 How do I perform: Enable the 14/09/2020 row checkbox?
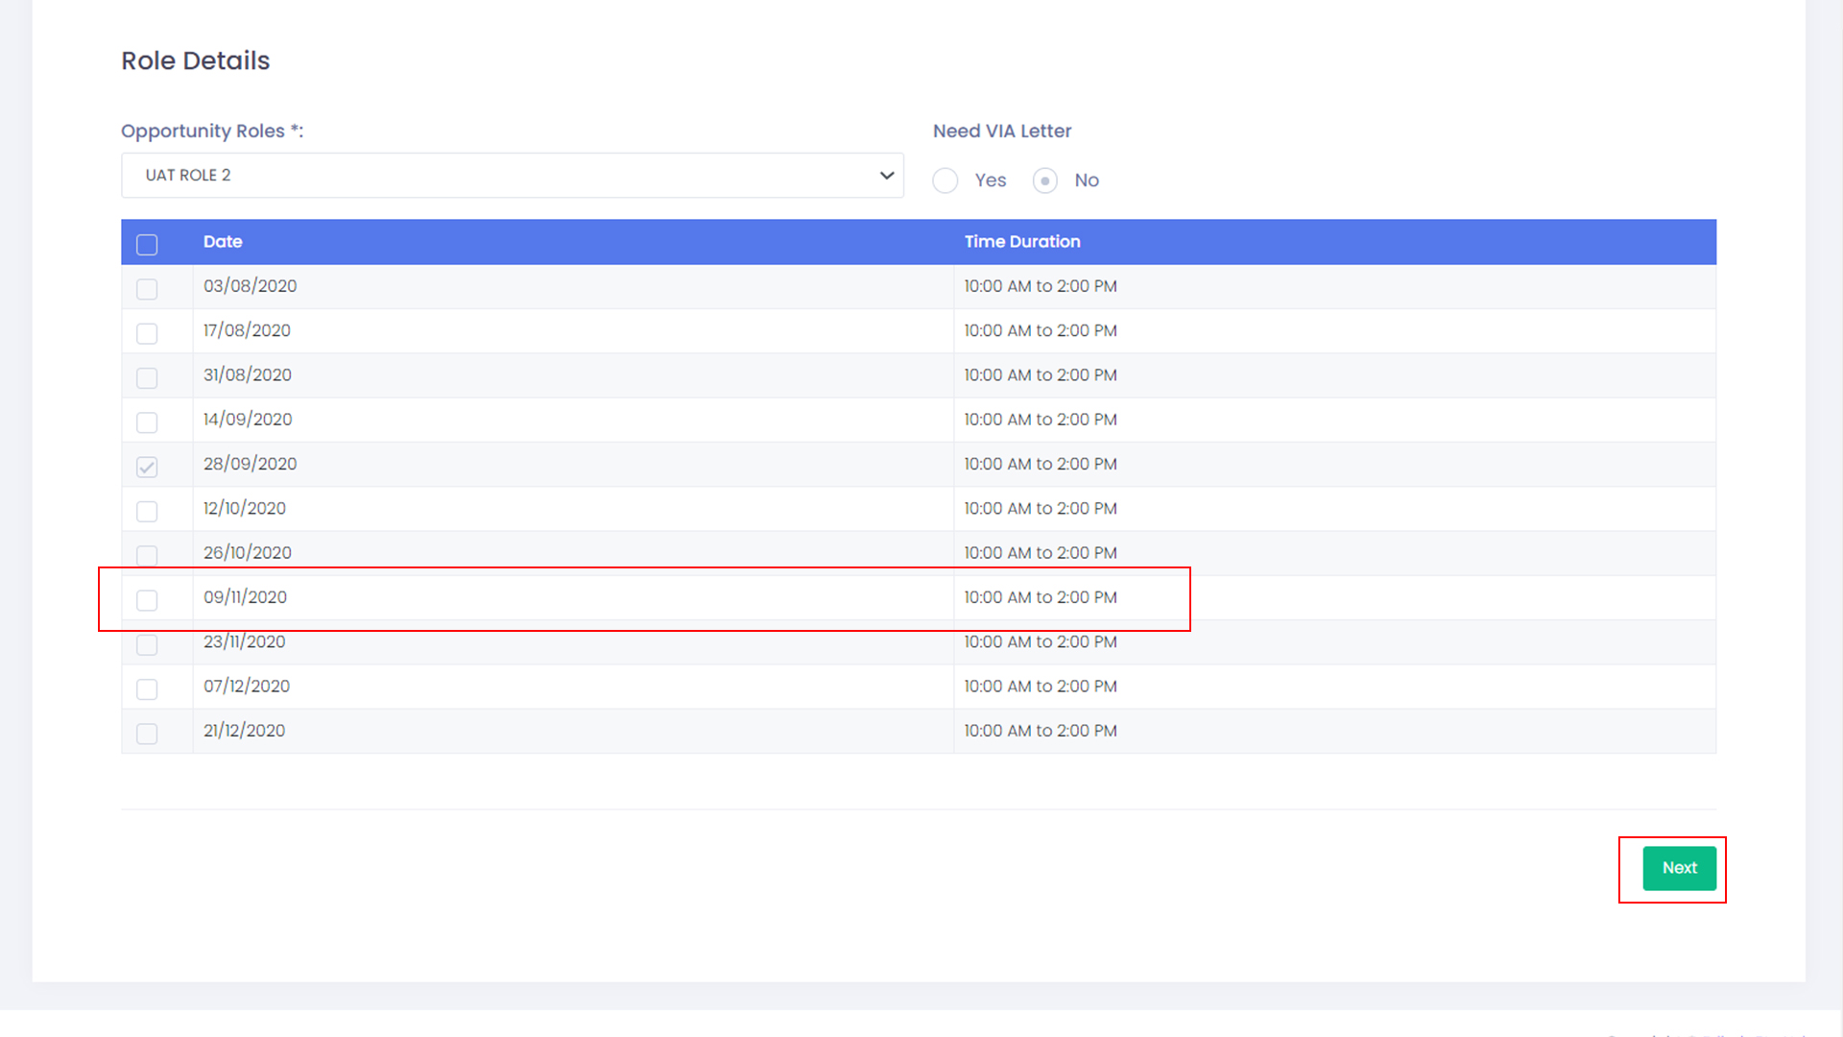click(x=147, y=422)
